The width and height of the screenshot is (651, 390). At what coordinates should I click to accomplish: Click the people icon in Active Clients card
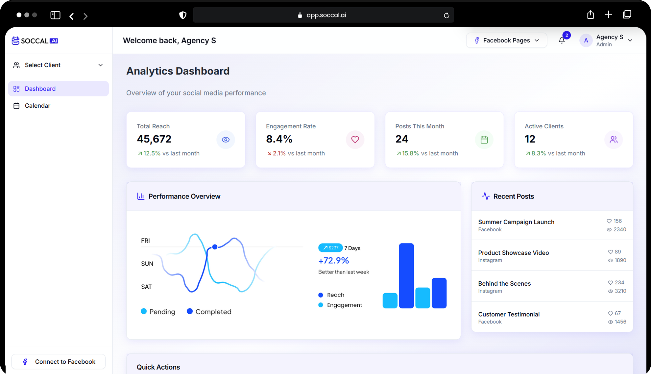613,140
